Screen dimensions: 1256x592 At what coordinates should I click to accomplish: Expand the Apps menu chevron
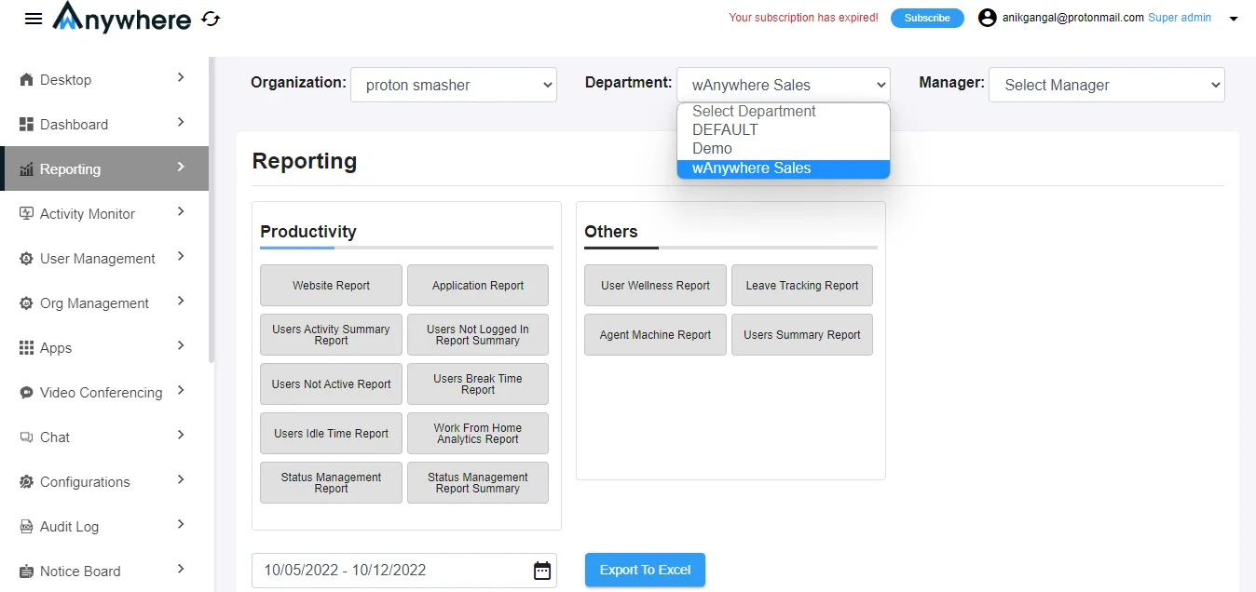point(181,346)
